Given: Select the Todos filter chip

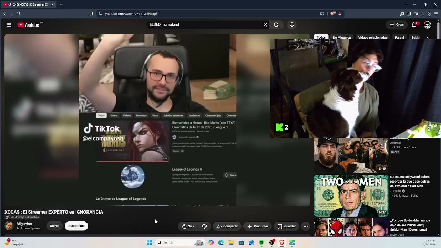Looking at the screenshot, I should click(321, 37).
